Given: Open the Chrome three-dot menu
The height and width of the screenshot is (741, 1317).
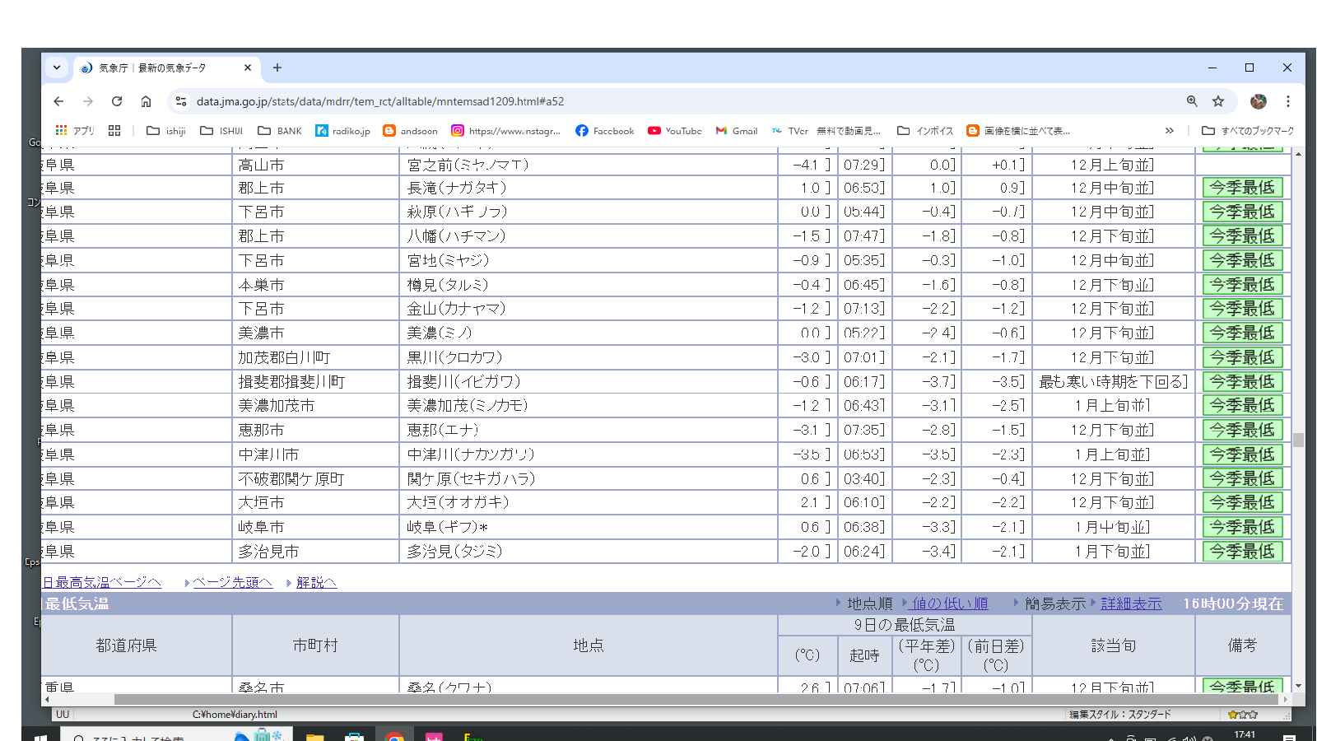Looking at the screenshot, I should click(x=1288, y=101).
